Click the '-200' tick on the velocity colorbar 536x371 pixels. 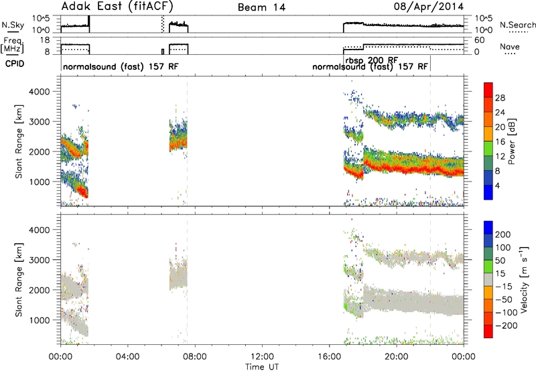click(x=507, y=325)
